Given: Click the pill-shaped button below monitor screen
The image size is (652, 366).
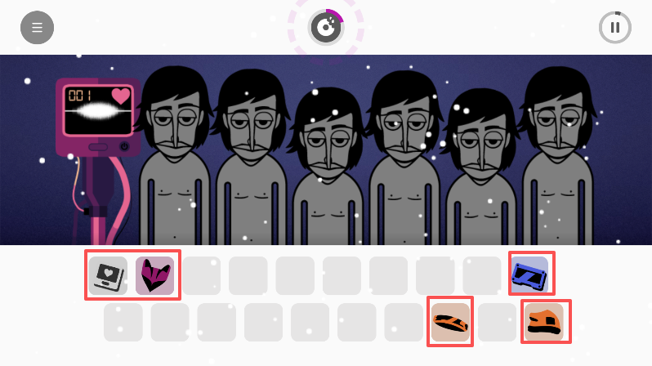Looking at the screenshot, I should [x=98, y=147].
